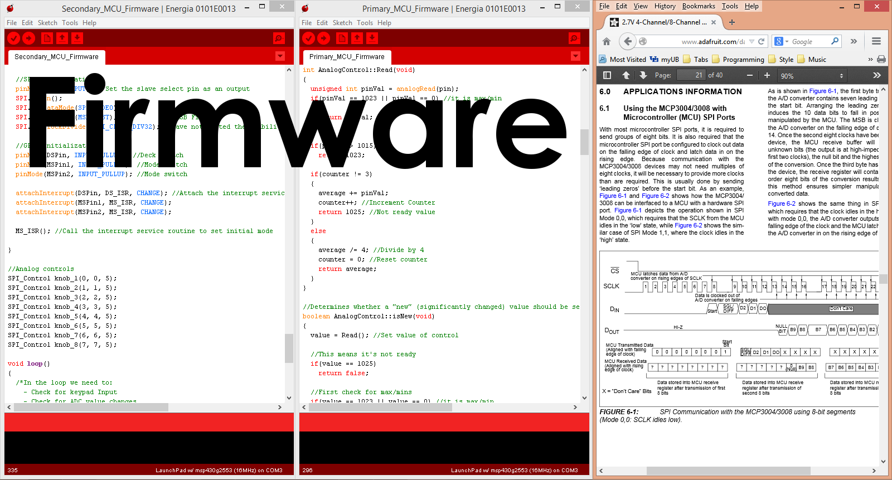Open new tab with plus button
This screenshot has height=480, width=892.
pyautogui.click(x=732, y=22)
